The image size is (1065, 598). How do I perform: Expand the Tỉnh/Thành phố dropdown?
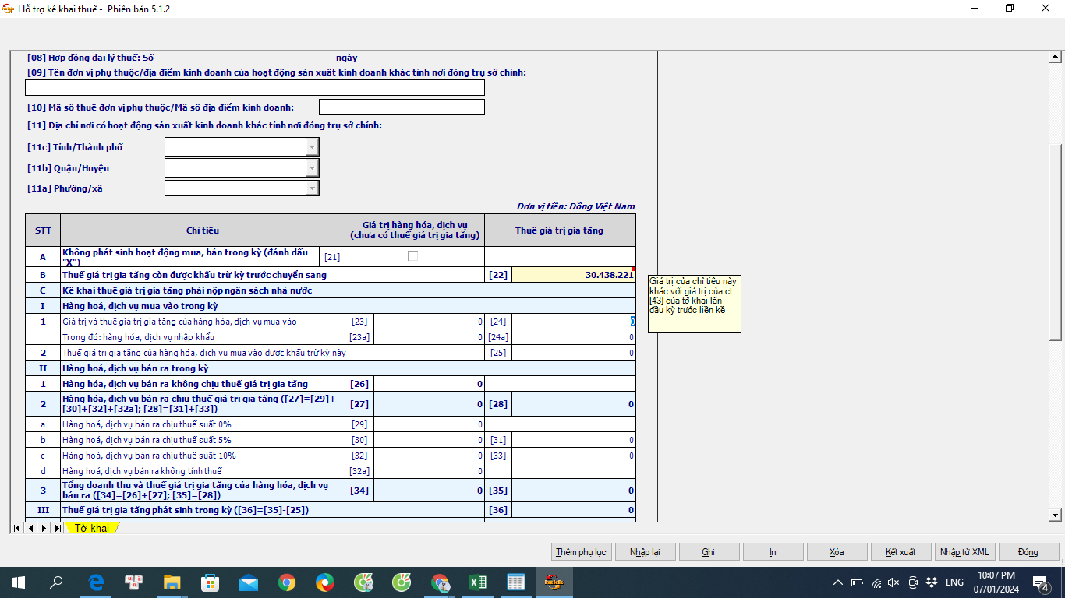coord(312,147)
